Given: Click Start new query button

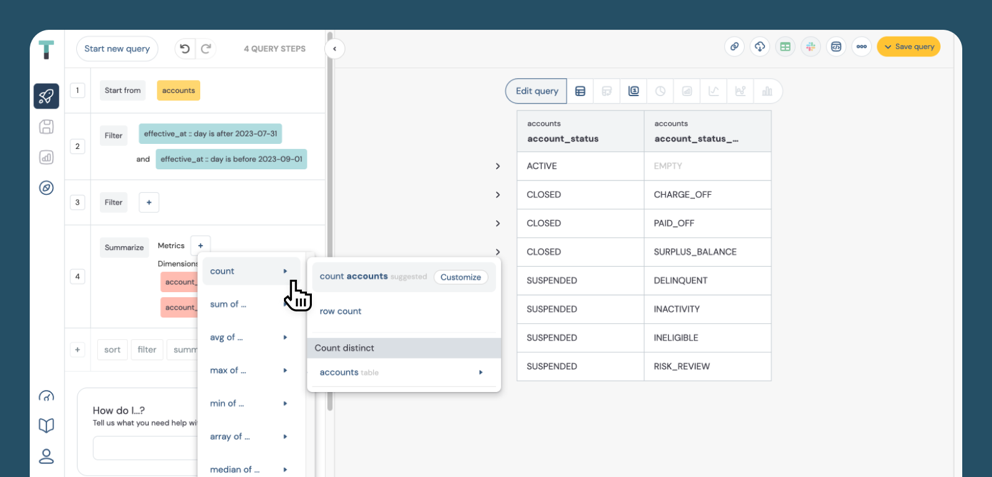Looking at the screenshot, I should (117, 48).
